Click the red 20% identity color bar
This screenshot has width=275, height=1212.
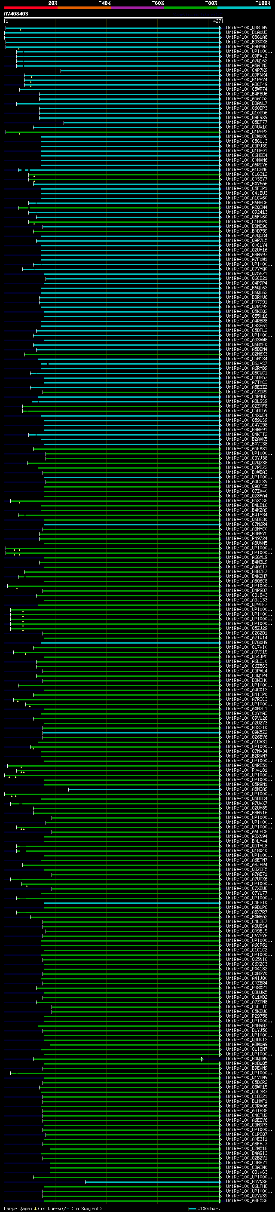coord(31,8)
